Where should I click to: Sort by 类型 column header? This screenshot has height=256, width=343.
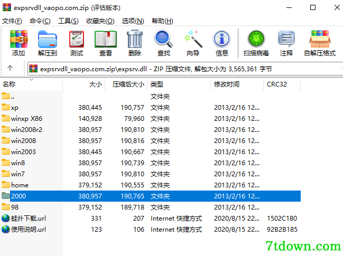pos(179,84)
